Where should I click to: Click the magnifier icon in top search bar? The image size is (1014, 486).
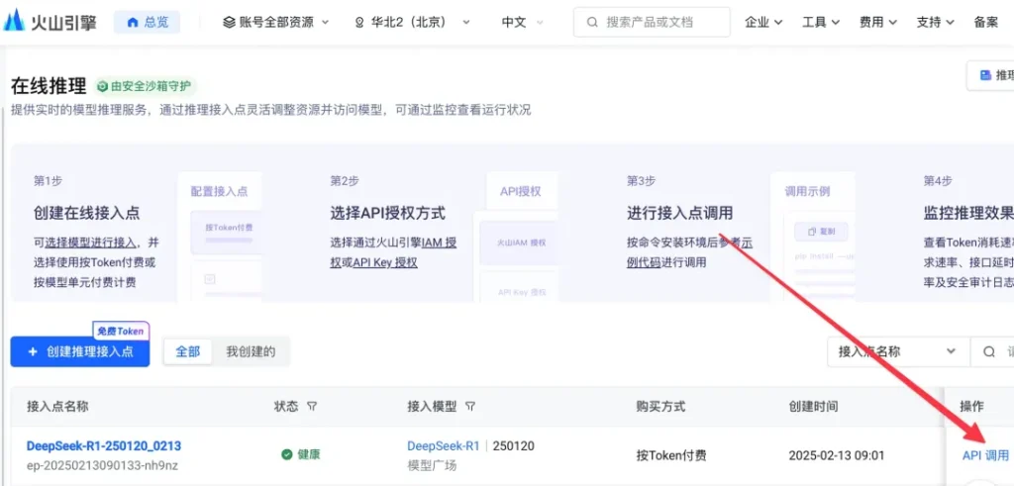click(x=591, y=22)
